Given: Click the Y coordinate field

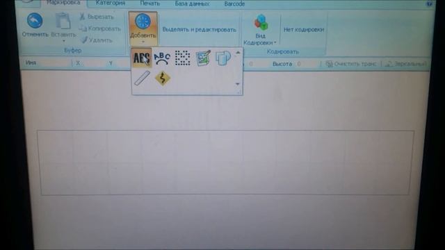Looking at the screenshot, I should coord(122,63).
